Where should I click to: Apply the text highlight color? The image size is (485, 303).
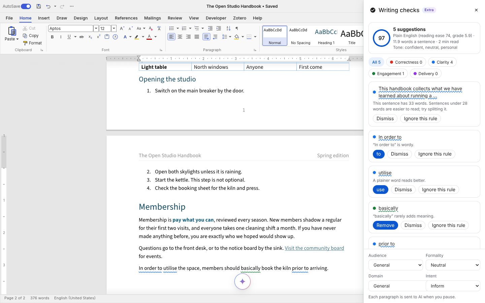[x=136, y=37]
